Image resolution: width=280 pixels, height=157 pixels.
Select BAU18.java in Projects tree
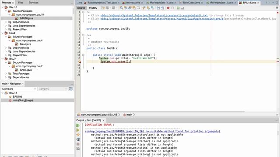point(26,18)
